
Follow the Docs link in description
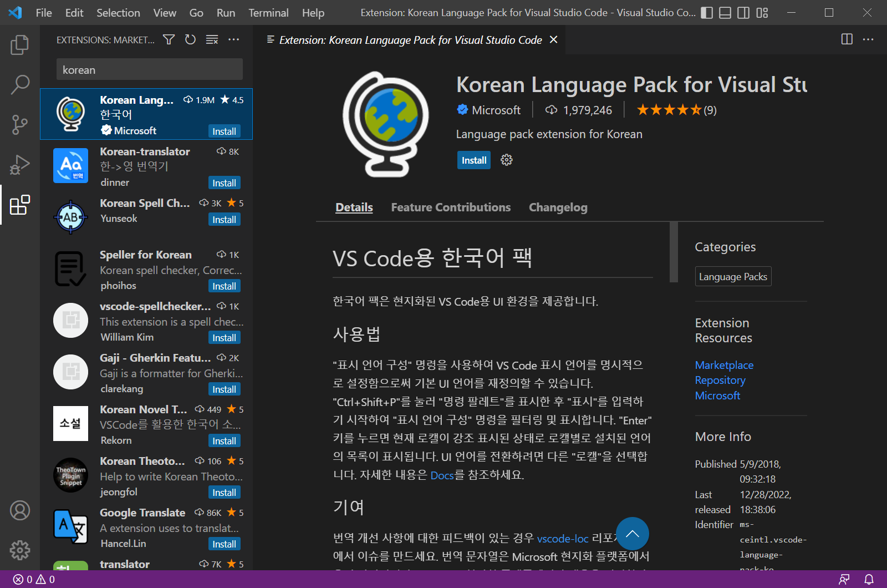click(x=442, y=475)
